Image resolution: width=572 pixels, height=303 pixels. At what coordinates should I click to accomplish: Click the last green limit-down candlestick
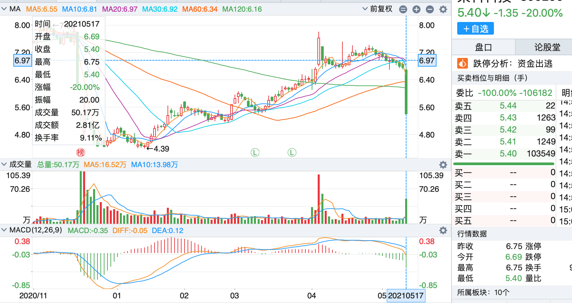click(406, 92)
